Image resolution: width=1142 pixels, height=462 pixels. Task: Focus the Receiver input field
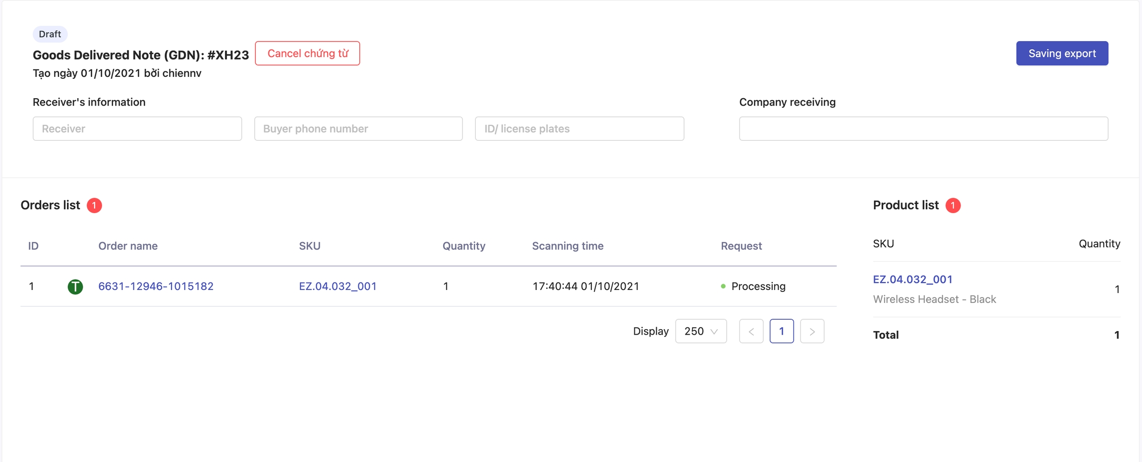(x=137, y=129)
